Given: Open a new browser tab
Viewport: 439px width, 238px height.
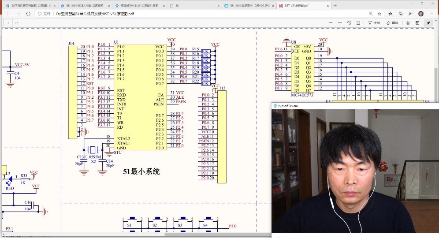Looking at the screenshot, I should pyautogui.click(x=335, y=6).
